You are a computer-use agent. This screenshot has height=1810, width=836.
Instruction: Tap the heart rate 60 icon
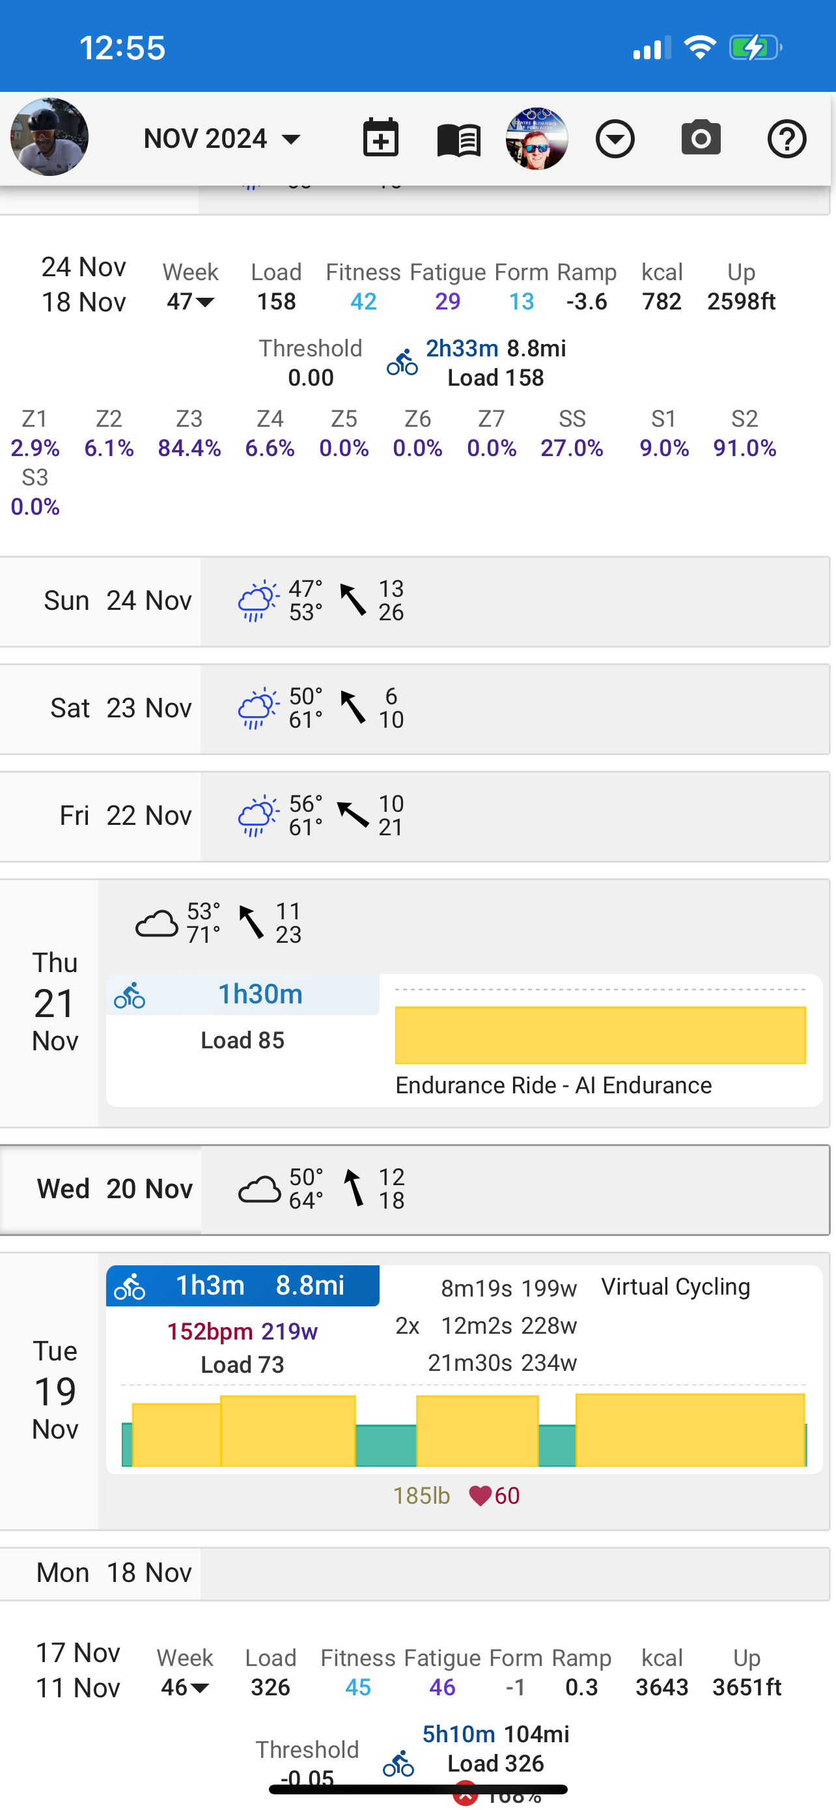[480, 1495]
